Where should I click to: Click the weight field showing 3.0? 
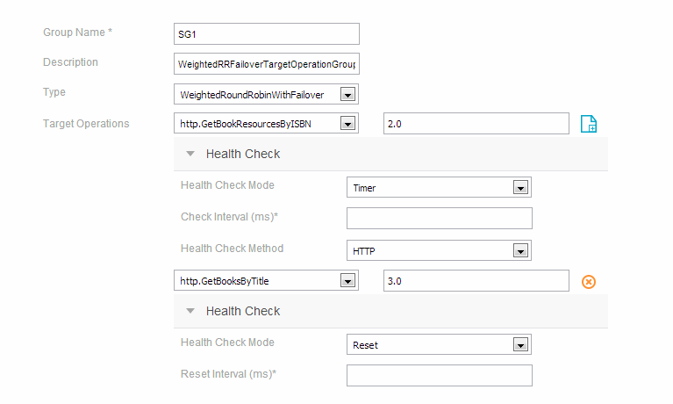[x=476, y=281]
